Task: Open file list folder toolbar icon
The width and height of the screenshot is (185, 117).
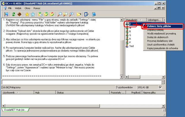Action: point(79,14)
